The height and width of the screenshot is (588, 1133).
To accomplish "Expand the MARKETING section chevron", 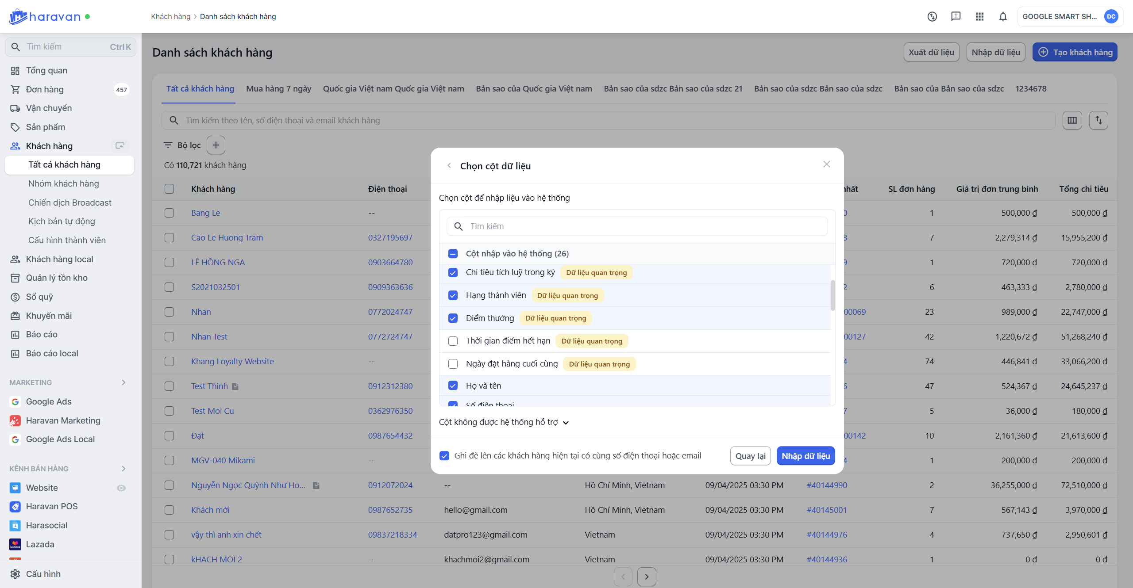I will [123, 382].
